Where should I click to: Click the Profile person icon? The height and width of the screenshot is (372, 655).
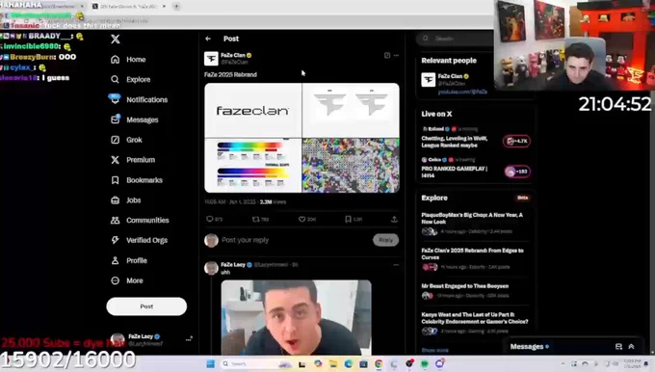pyautogui.click(x=116, y=260)
